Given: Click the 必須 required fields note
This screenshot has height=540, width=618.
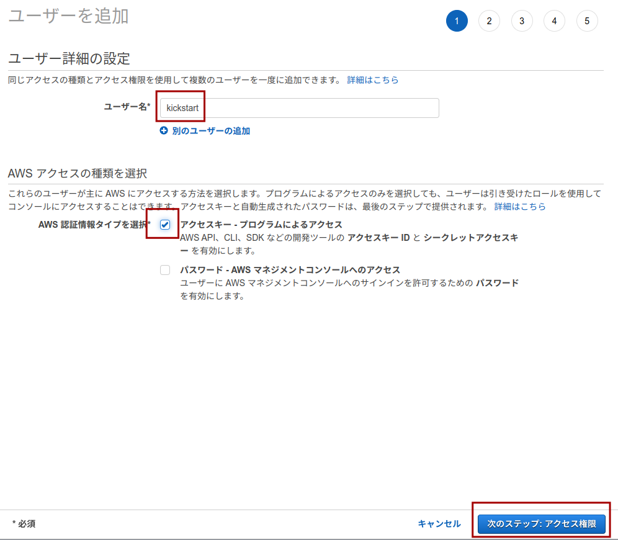Looking at the screenshot, I should coord(24,523).
